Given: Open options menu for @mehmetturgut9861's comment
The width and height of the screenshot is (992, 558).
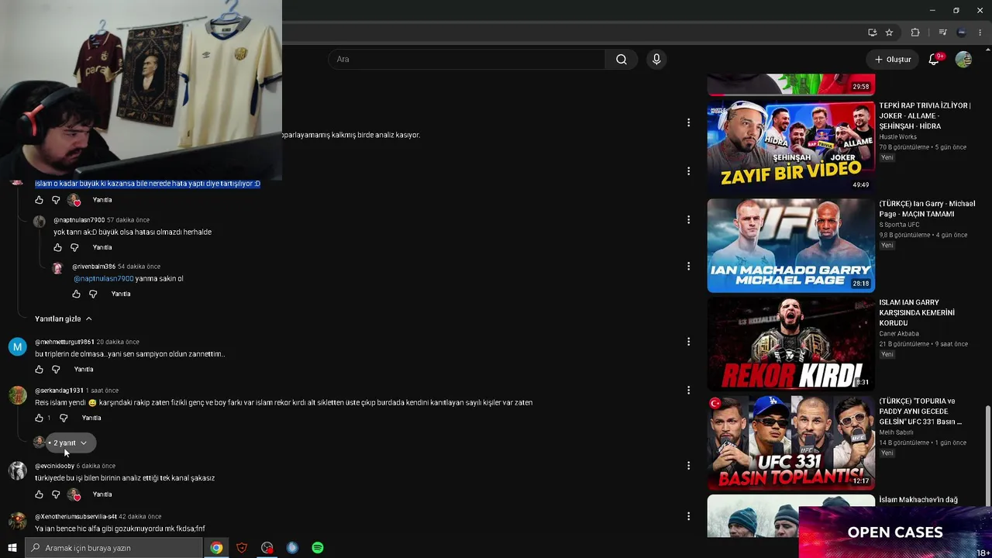Looking at the screenshot, I should click(688, 342).
